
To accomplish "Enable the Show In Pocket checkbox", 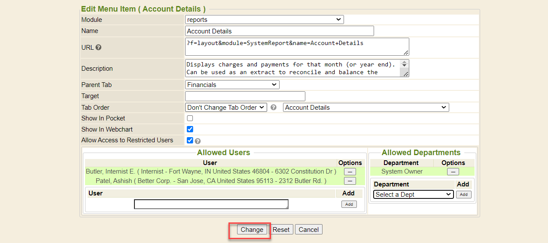I will pos(190,118).
